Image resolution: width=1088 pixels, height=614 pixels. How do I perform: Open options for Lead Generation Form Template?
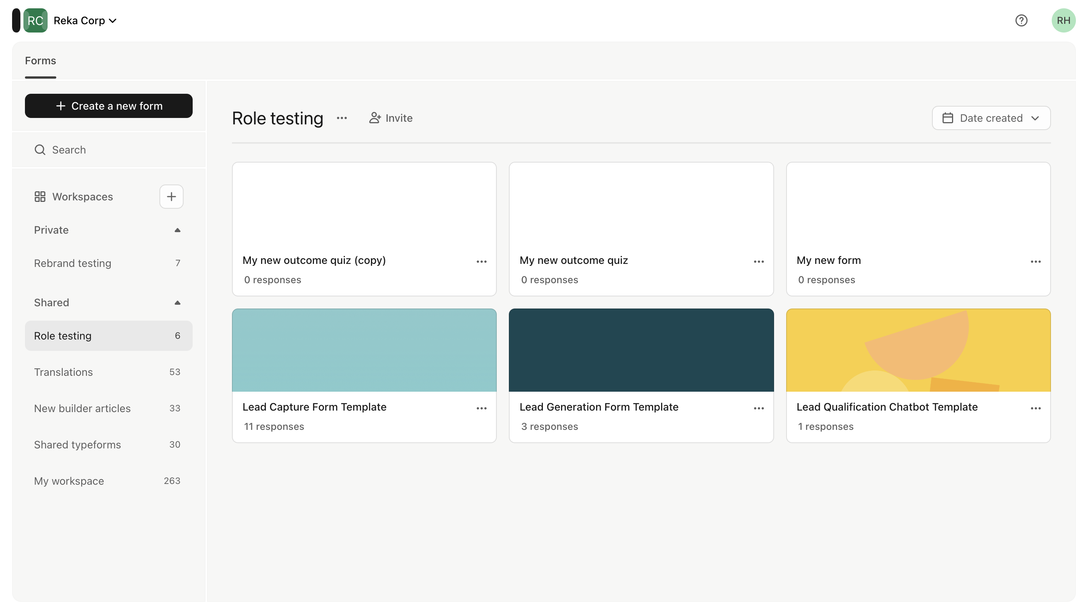click(759, 408)
